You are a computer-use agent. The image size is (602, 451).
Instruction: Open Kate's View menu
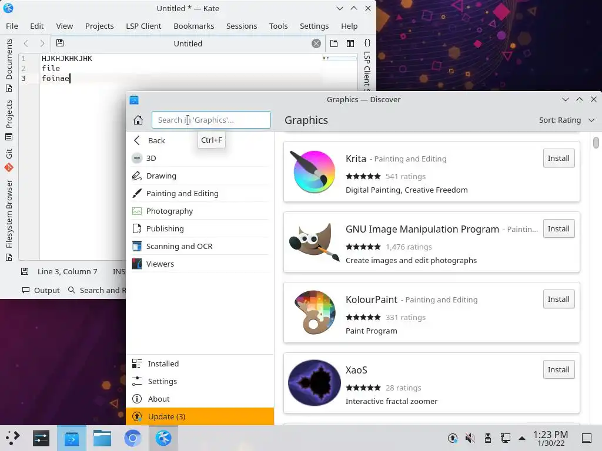tap(65, 26)
